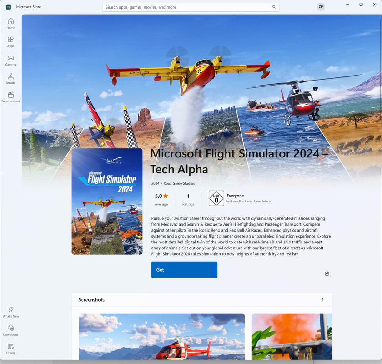Click the 5,0 Average rating

161,199
